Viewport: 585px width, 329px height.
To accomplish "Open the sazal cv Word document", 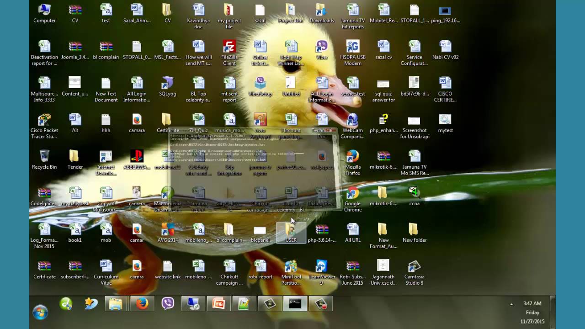I will pos(383,50).
